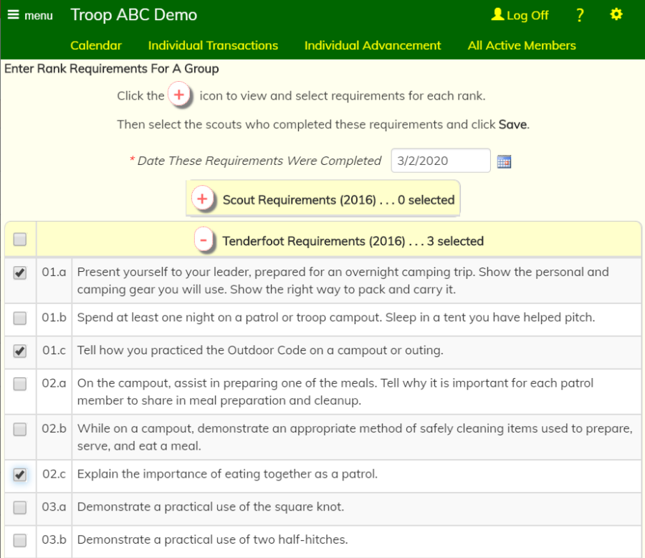Check requirement 03.b checkbox
645x558 pixels.
coord(20,540)
